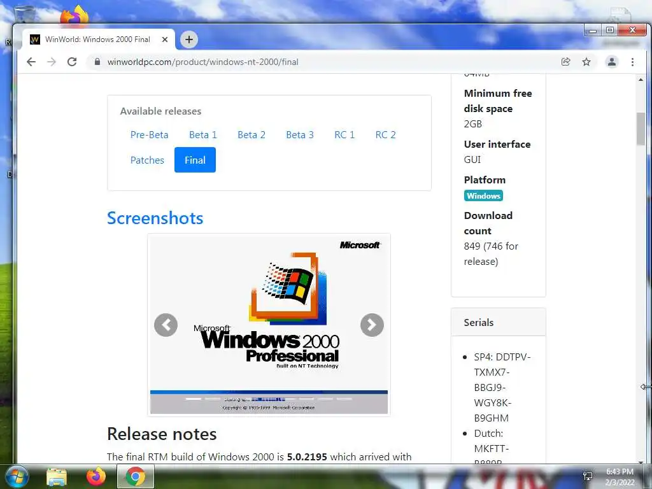Screen dimensions: 652x489
Task: Share this page using share icon
Action: [565, 62]
